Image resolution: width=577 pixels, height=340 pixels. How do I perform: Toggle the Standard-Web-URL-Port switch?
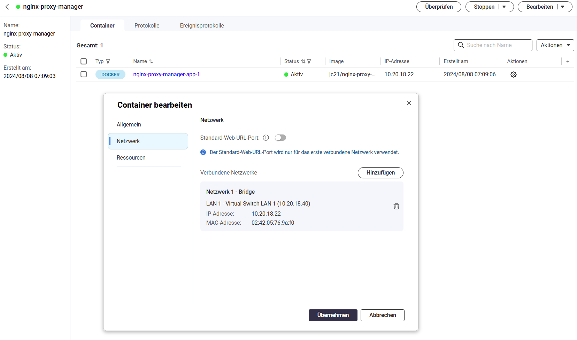click(x=280, y=138)
